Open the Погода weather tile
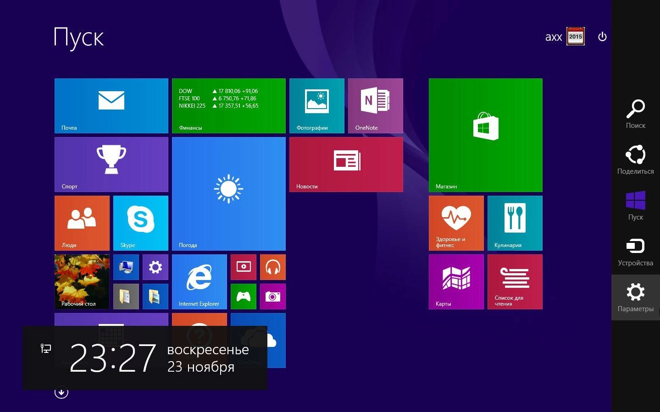Screen dimensions: 660x412 click(229, 194)
